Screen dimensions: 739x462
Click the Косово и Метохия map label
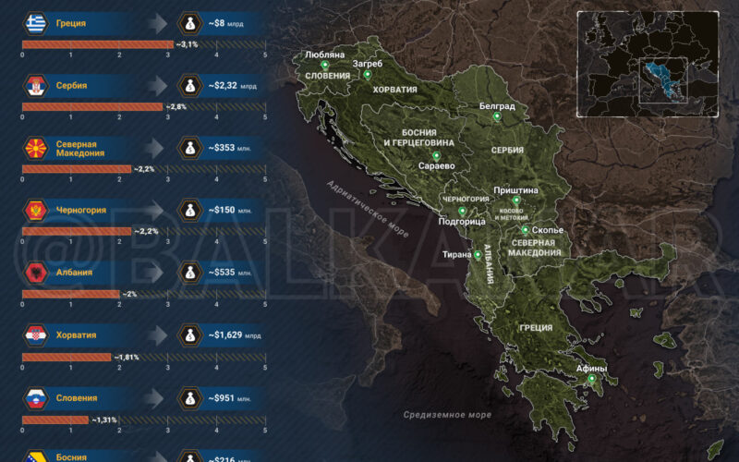pos(512,214)
